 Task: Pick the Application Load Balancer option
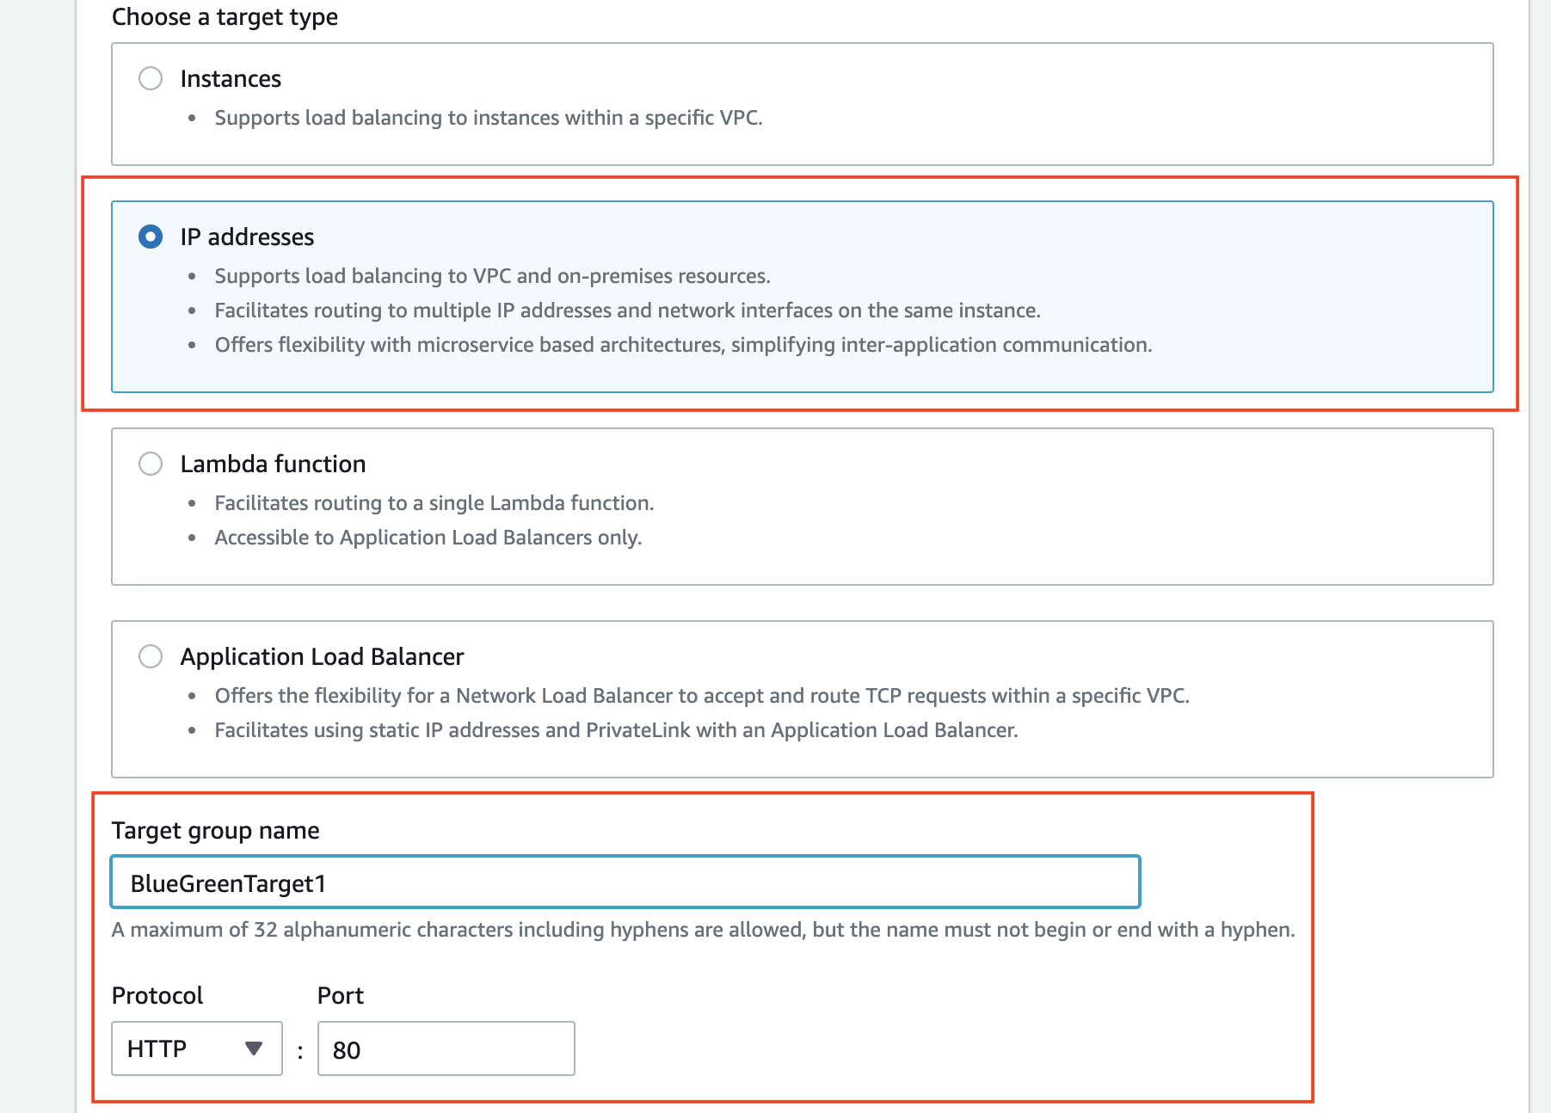151,655
